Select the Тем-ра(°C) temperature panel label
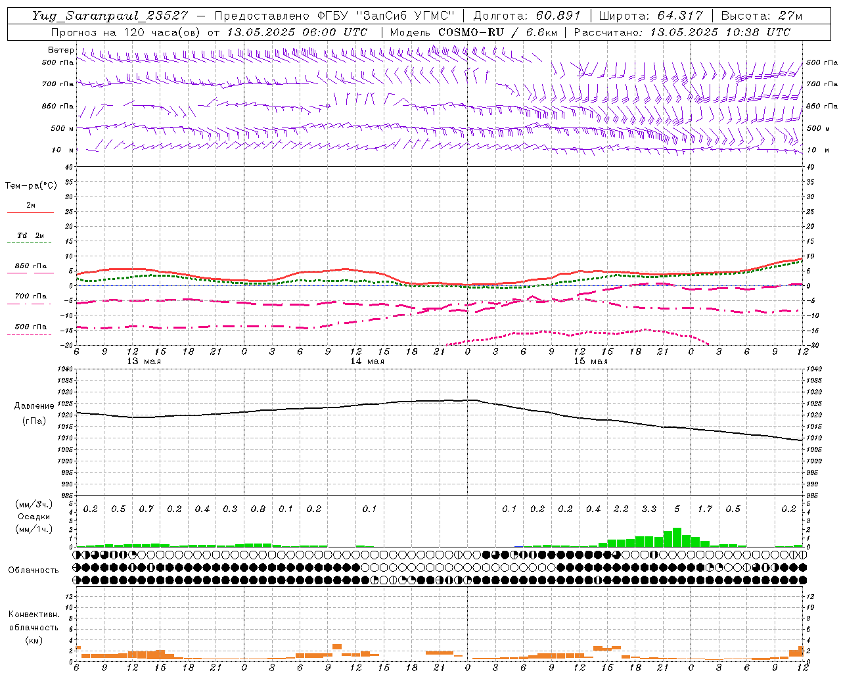841x673 pixels. click(x=31, y=186)
